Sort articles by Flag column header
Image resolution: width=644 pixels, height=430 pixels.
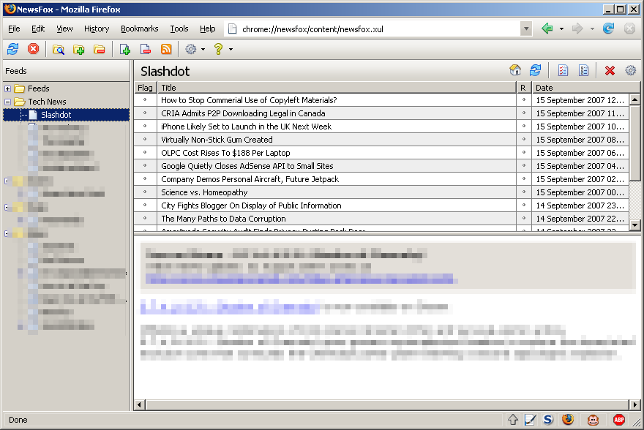coord(146,88)
